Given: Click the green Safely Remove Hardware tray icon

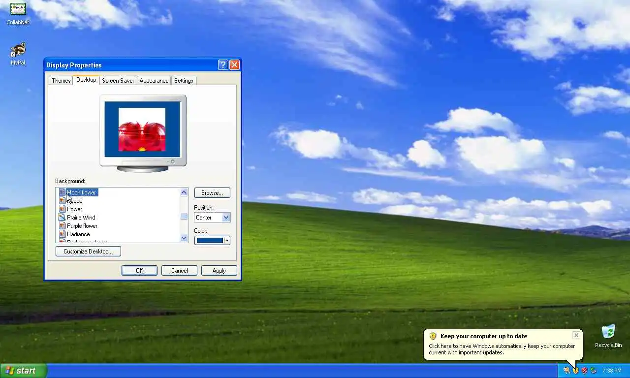Looking at the screenshot, I should coord(593,371).
